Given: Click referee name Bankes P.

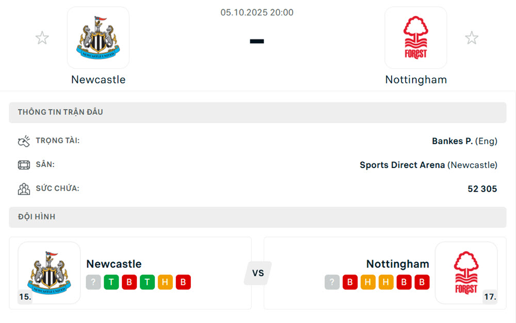Looking at the screenshot, I should pyautogui.click(x=452, y=141).
